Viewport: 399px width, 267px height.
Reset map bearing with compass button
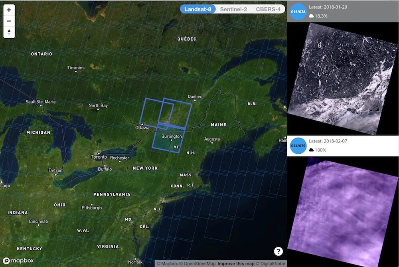[x=9, y=32]
